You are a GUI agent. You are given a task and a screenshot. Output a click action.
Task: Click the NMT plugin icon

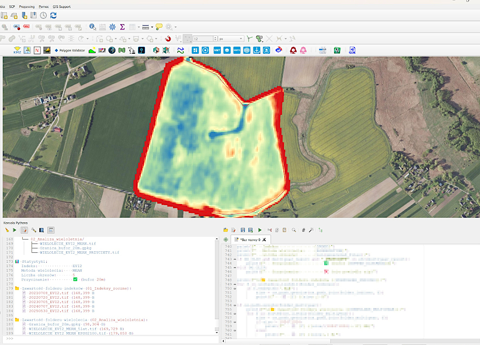click(217, 50)
